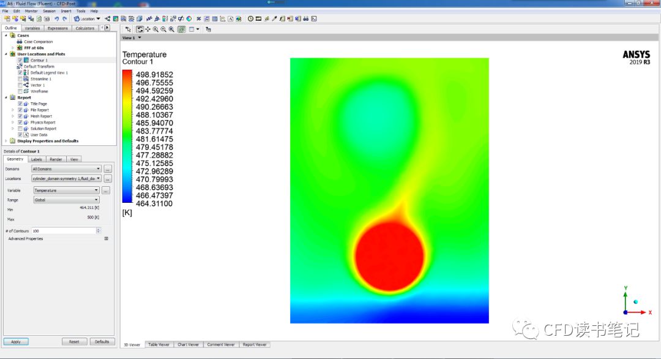
Task: Uncheck the Title Page checkbox
Action: [20, 104]
